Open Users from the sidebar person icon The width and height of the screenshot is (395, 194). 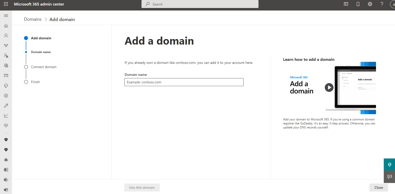[x=6, y=36]
